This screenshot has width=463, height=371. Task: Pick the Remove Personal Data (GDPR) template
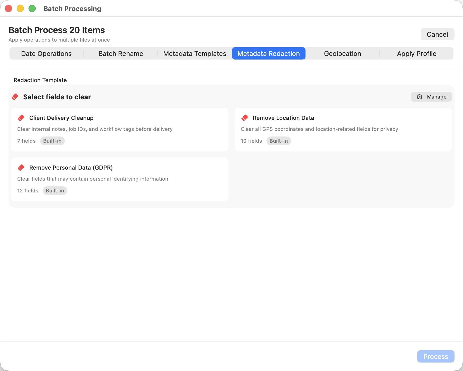pyautogui.click(x=120, y=179)
